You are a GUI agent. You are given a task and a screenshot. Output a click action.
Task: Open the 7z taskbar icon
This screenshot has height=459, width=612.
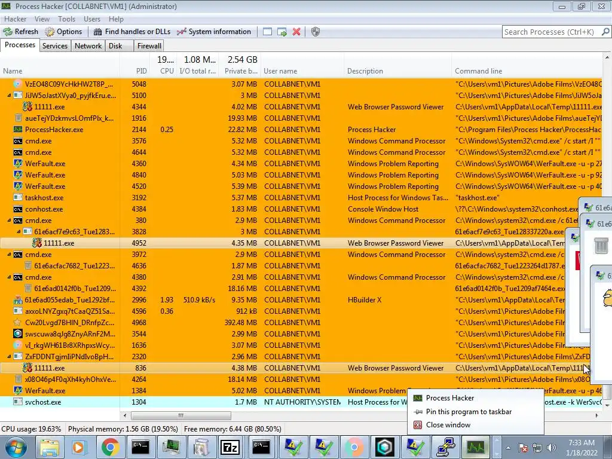(230, 447)
